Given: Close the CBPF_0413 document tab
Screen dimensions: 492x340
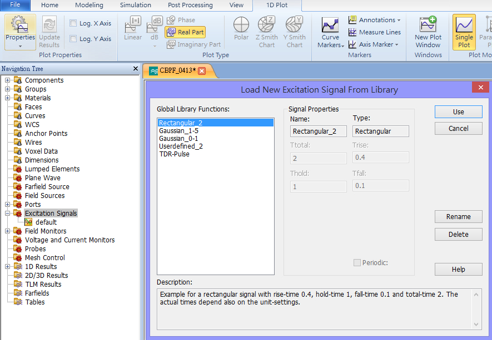Looking at the screenshot, I should 202,71.
